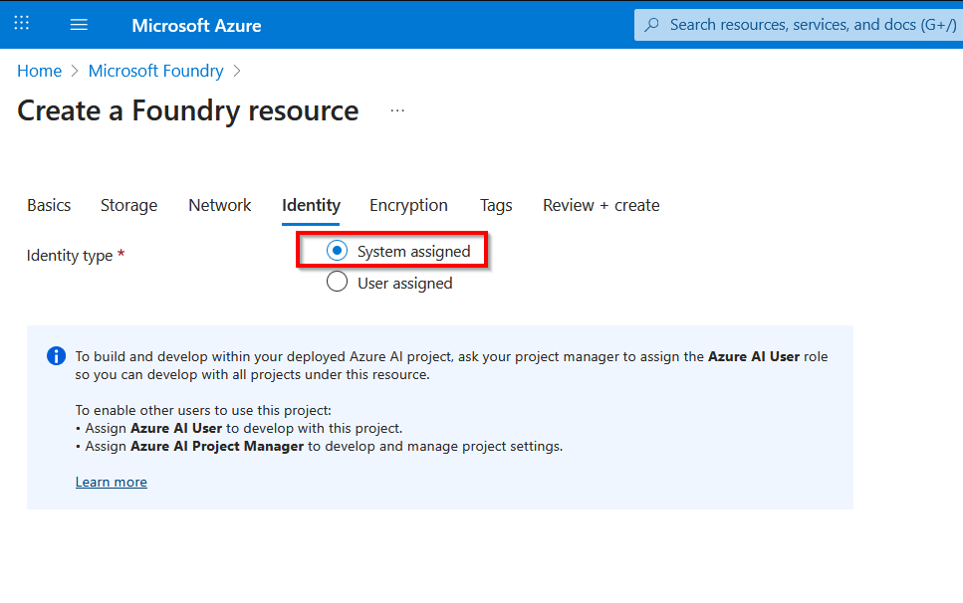Open the Learn more link

click(x=112, y=482)
